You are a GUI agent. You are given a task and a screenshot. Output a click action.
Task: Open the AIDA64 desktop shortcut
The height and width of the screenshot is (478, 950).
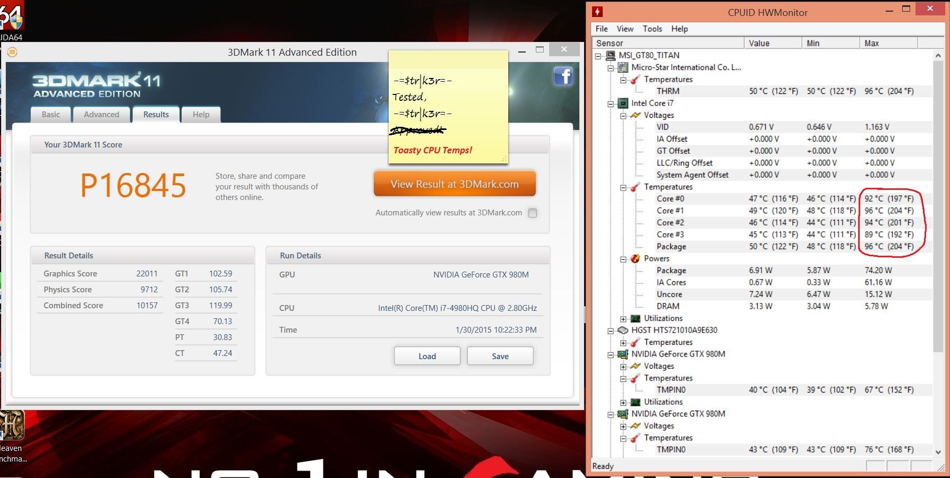pyautogui.click(x=11, y=20)
